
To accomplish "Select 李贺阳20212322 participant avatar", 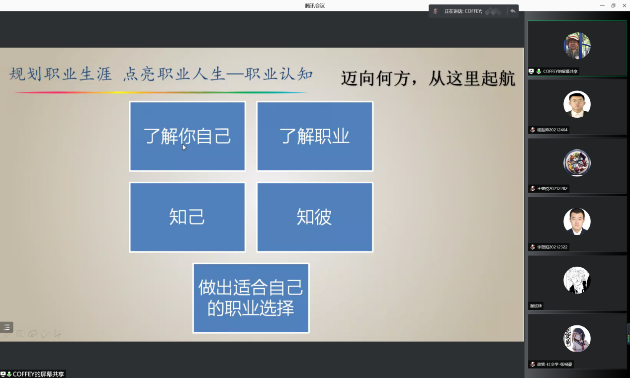I will (577, 221).
